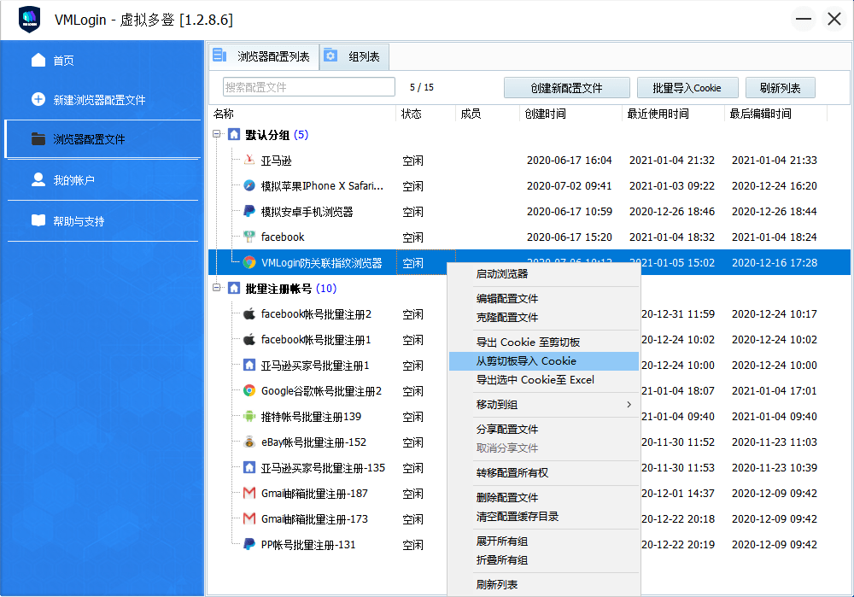854x597 pixels.
Task: Click the book icon for help and support
Action: pos(38,220)
